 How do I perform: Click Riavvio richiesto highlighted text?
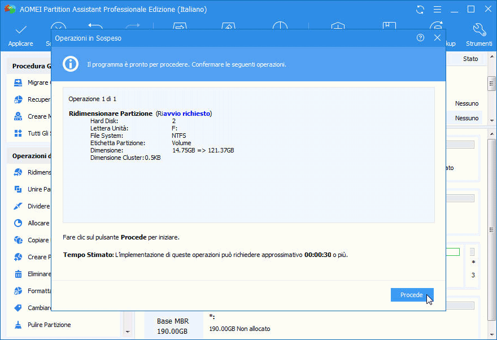pos(184,114)
